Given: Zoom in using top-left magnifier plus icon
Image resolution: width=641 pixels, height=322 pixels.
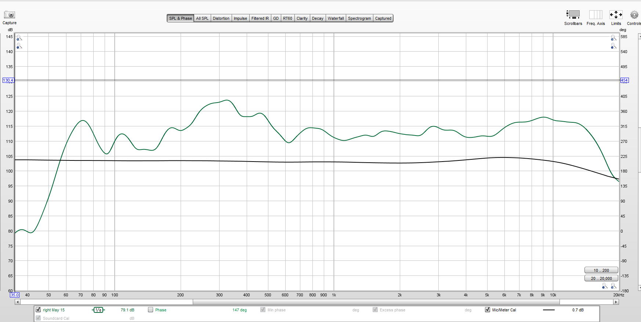Looking at the screenshot, I should click(x=19, y=38).
